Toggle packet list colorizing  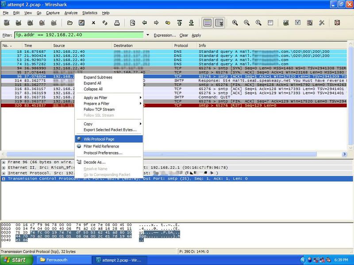pos(207,23)
